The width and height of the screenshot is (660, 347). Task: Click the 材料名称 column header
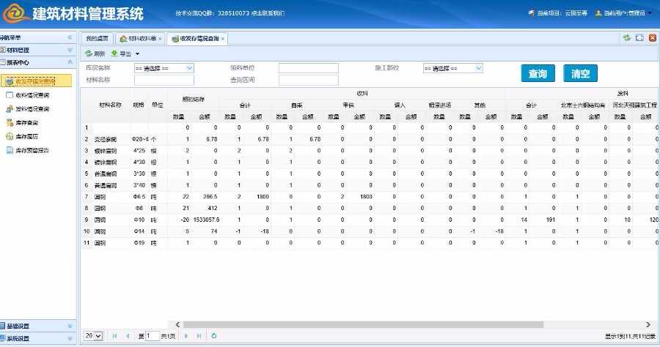[x=110, y=105]
